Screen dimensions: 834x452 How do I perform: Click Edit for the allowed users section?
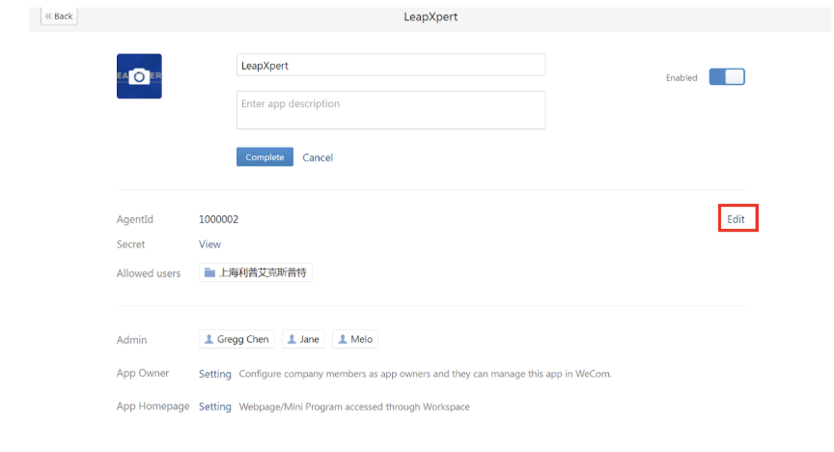tap(737, 219)
